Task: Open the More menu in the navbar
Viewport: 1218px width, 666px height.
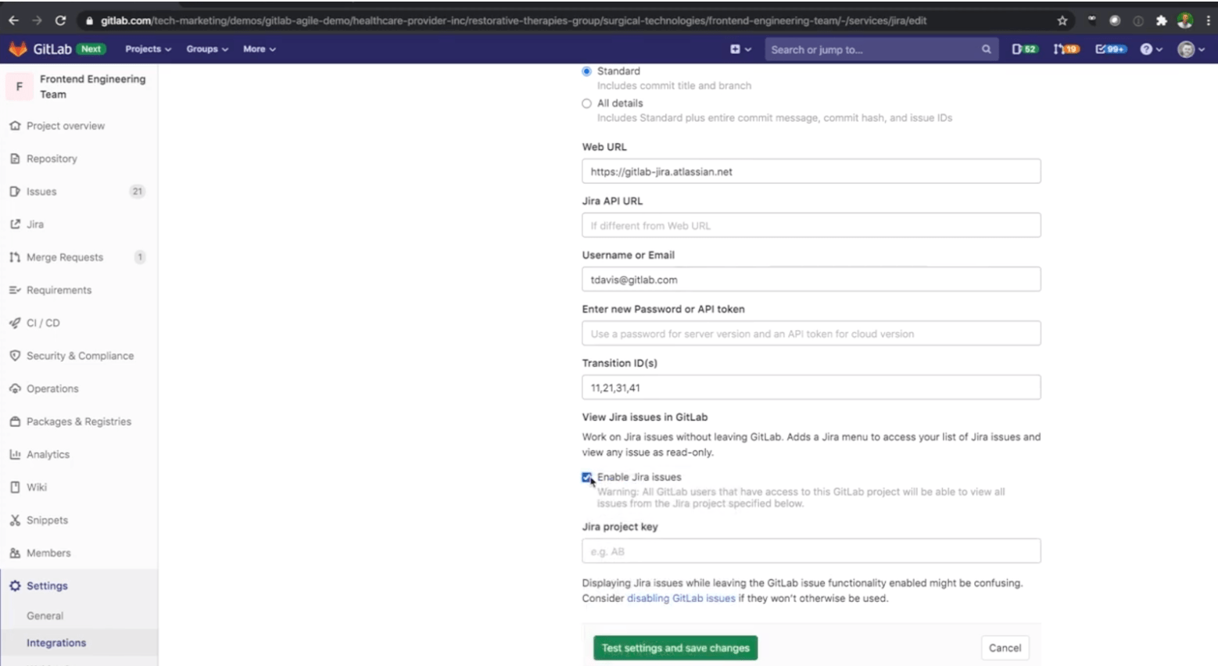Action: point(259,48)
